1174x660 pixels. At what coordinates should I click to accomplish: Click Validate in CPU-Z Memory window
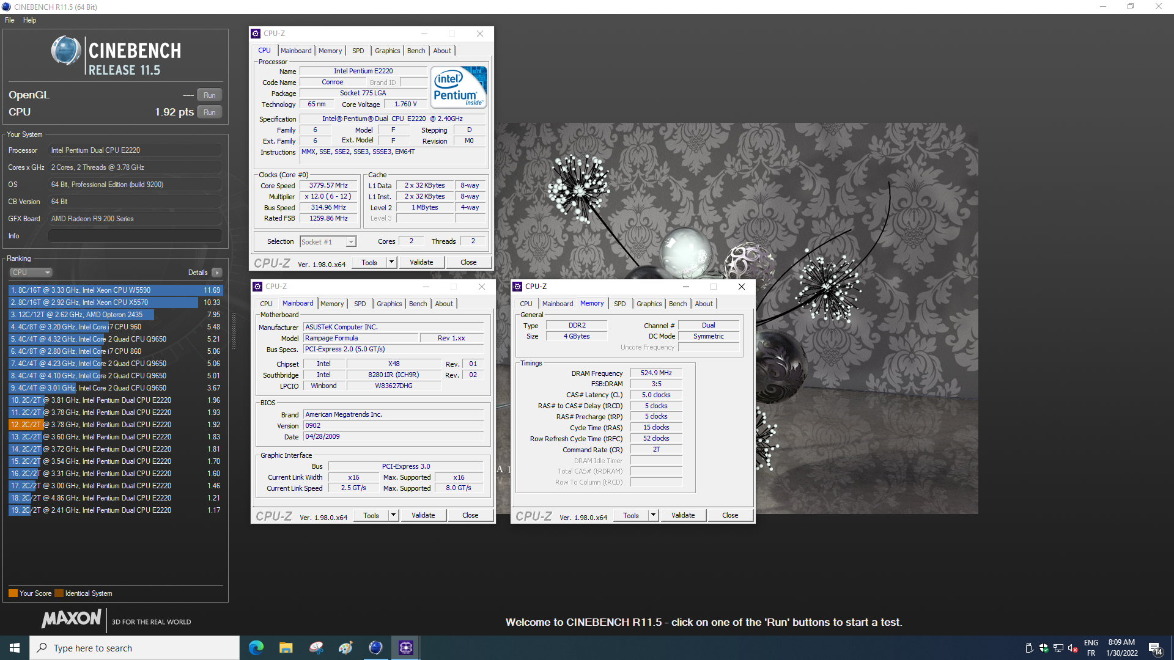(683, 515)
